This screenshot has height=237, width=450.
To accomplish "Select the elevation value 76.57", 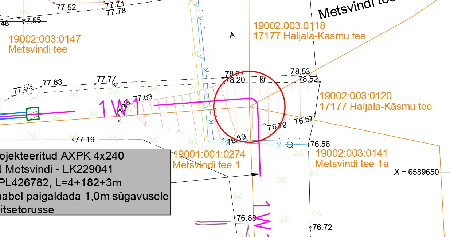I will point(304,121).
